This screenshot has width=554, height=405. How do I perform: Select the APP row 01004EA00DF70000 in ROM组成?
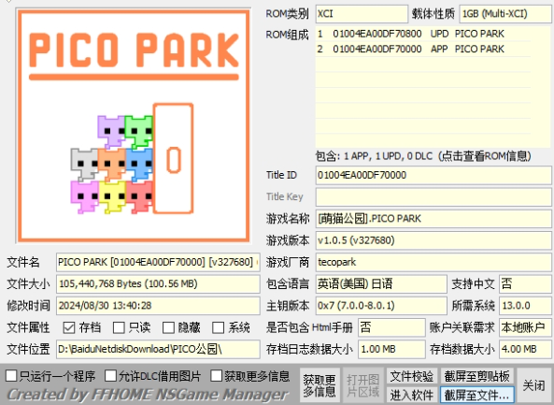pyautogui.click(x=422, y=49)
